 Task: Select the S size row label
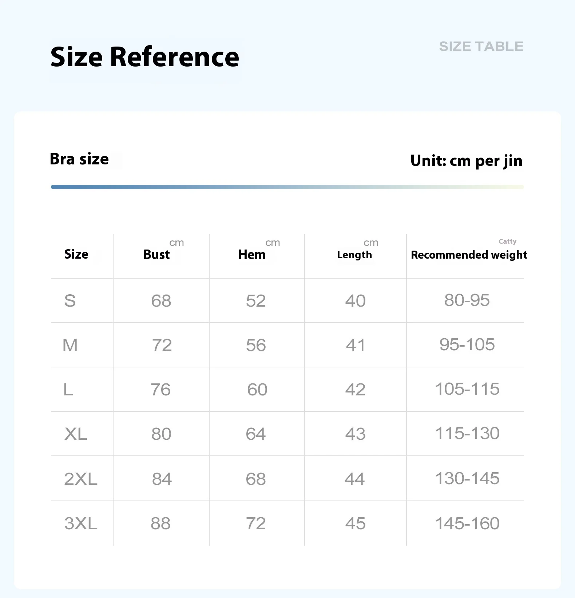tap(70, 301)
